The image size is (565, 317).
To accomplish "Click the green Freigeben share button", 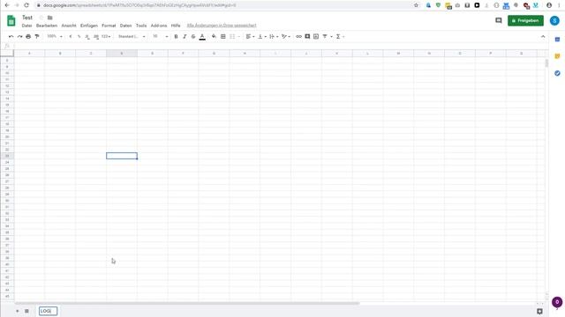I will coord(525,20).
